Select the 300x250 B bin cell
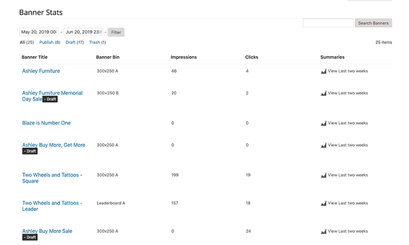The image size is (409, 245). click(x=108, y=93)
